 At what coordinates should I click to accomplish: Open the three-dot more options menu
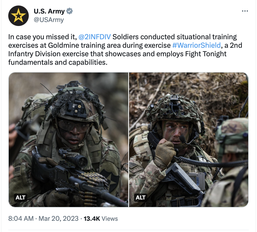[x=245, y=11]
